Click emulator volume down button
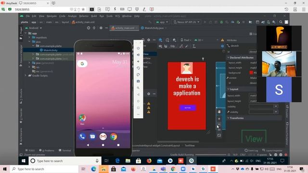 138,62
